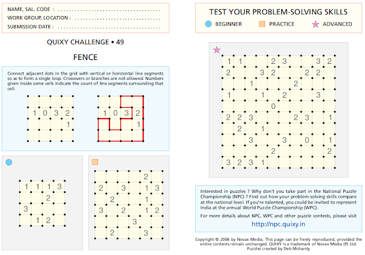Click the blue circle above beginner puzzle
Image resolution: width=365 pixels, height=255 pixels.
click(9, 163)
